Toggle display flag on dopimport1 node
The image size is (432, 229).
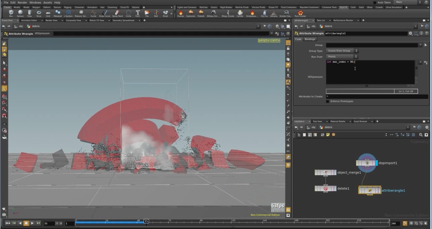click(x=376, y=163)
